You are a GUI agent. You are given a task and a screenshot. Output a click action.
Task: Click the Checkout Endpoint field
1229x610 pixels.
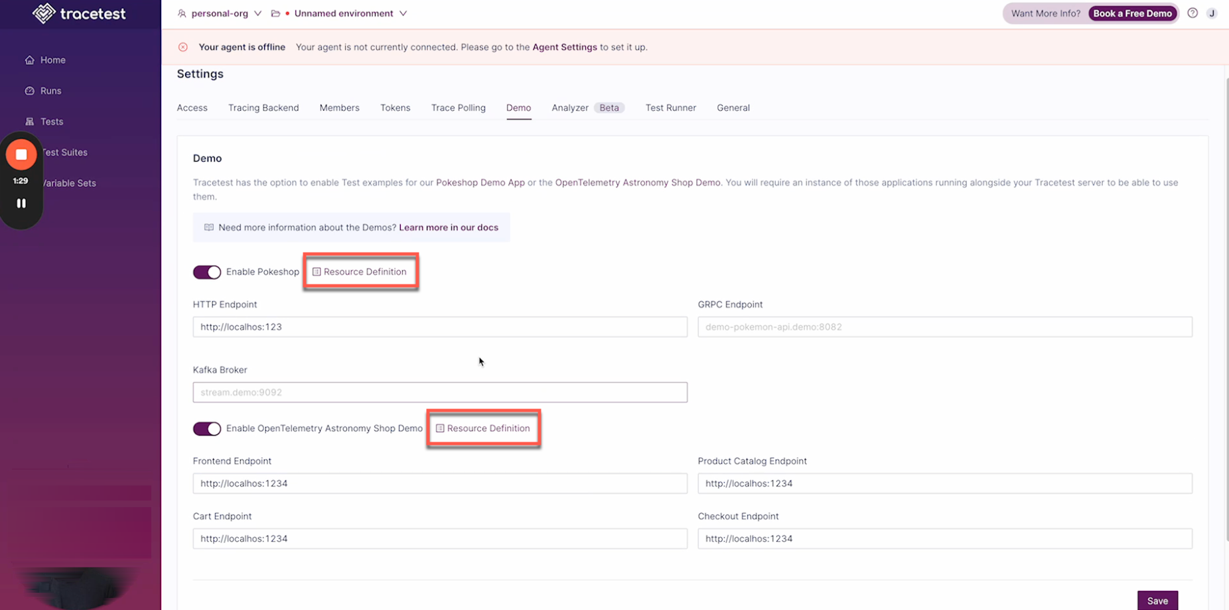(945, 538)
